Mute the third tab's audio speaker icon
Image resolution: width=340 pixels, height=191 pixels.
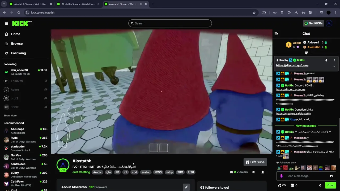141,4
